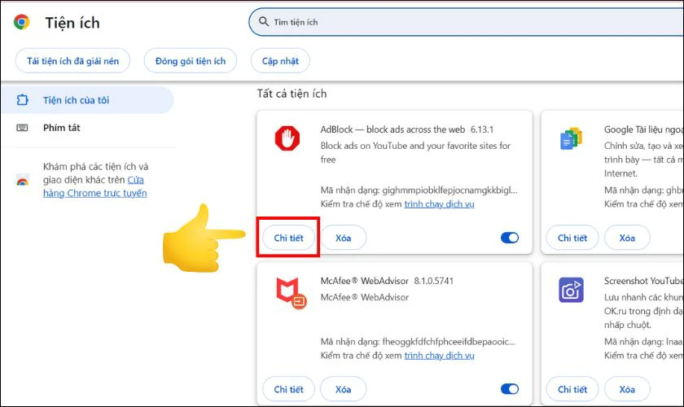This screenshot has height=407, width=684.
Task: Focus the "Tìm tiện ích" search field
Action: (x=466, y=22)
